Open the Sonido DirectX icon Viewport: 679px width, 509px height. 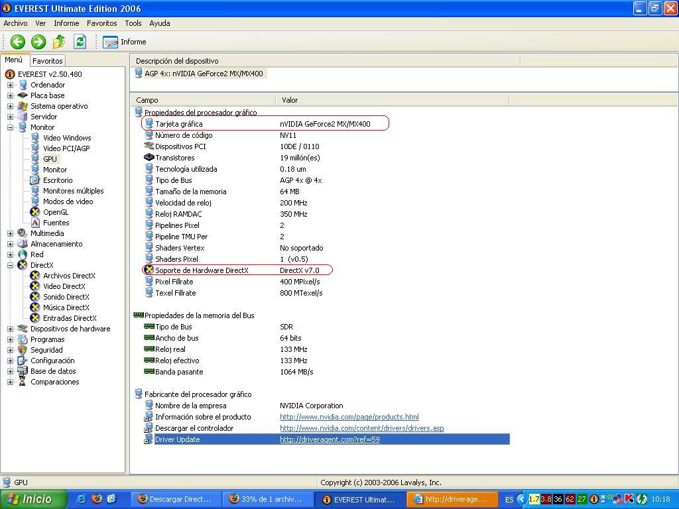click(x=35, y=297)
